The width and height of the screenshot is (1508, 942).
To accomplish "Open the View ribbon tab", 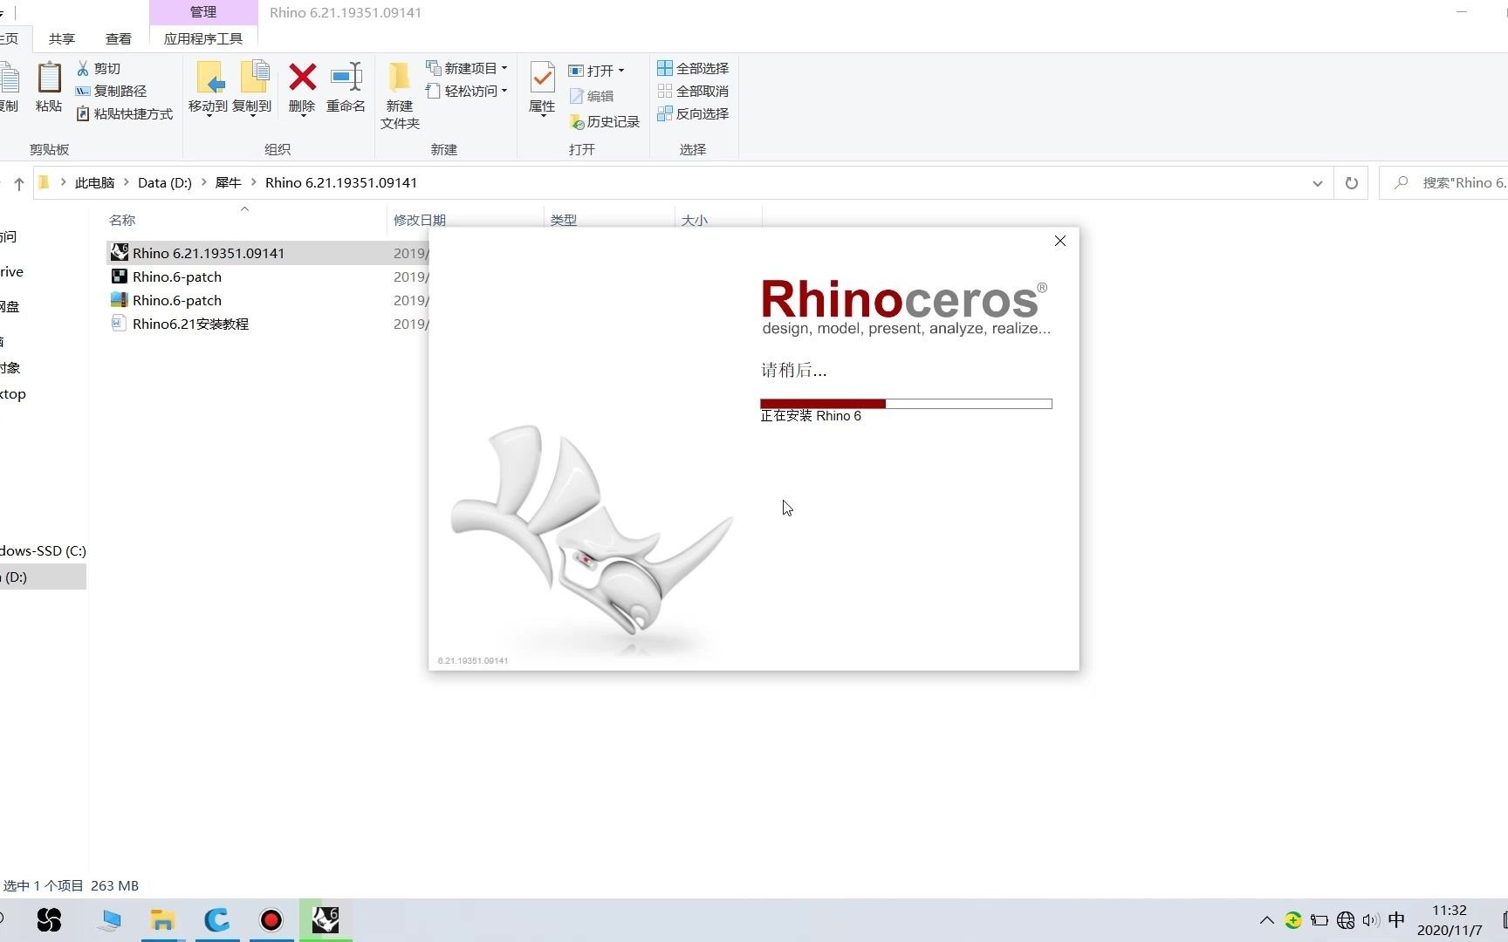I will point(119,38).
